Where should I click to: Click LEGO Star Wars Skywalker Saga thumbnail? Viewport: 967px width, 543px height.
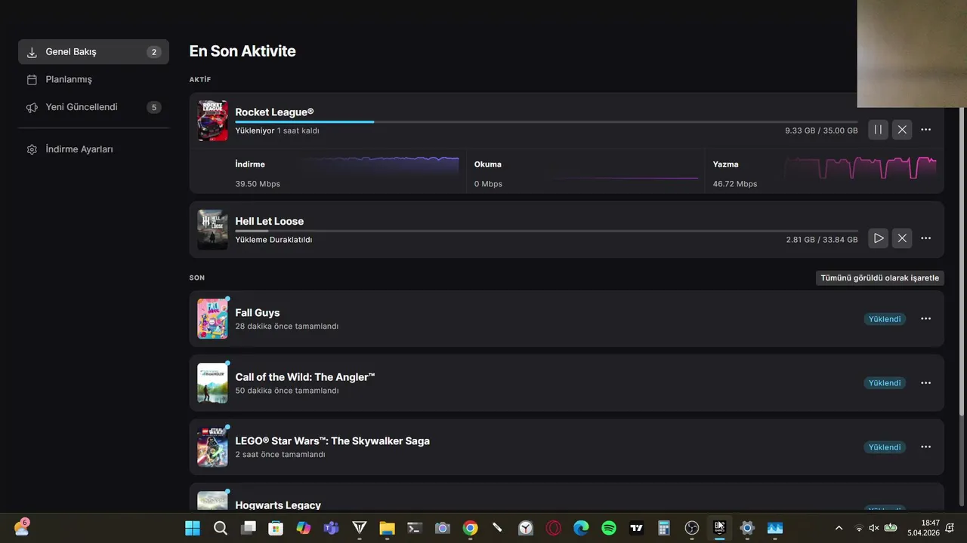pyautogui.click(x=212, y=447)
